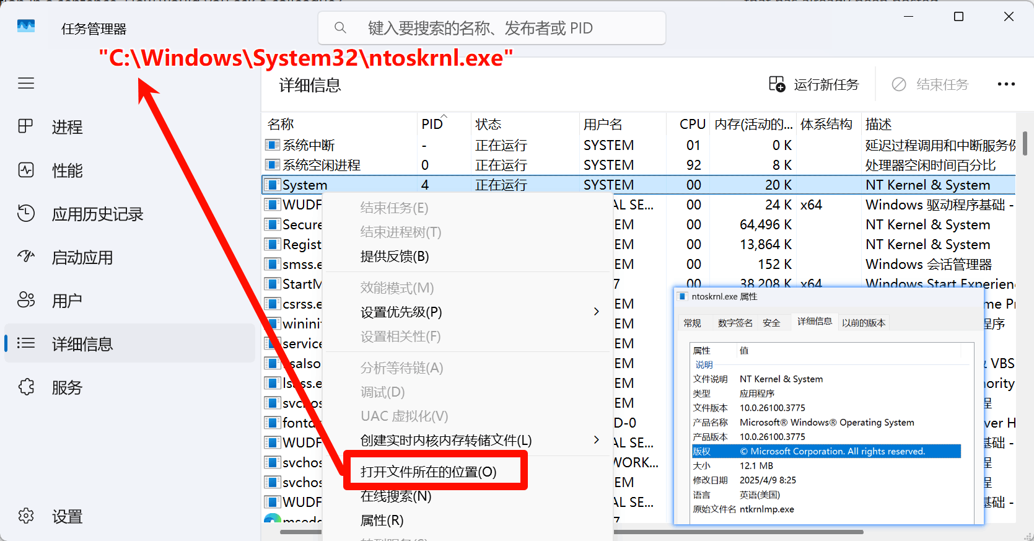Click the Run new task (运行新任务) icon

[777, 84]
